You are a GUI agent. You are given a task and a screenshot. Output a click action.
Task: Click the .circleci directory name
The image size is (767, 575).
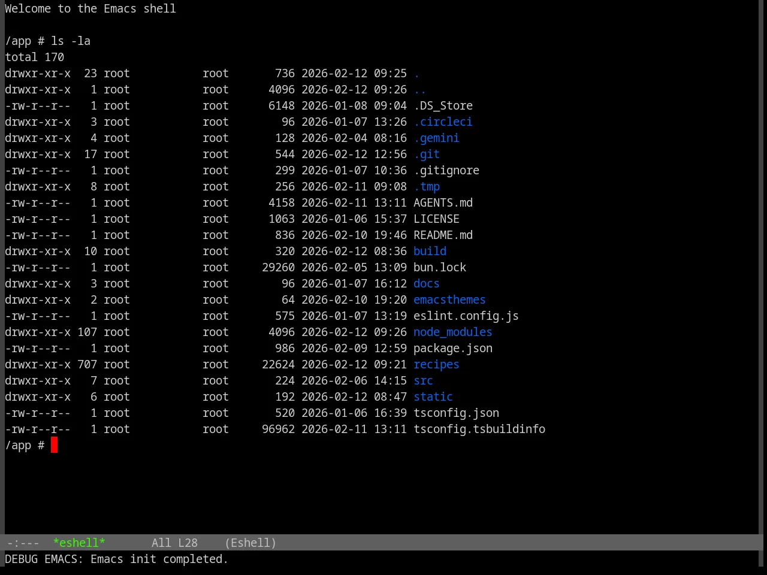click(443, 122)
